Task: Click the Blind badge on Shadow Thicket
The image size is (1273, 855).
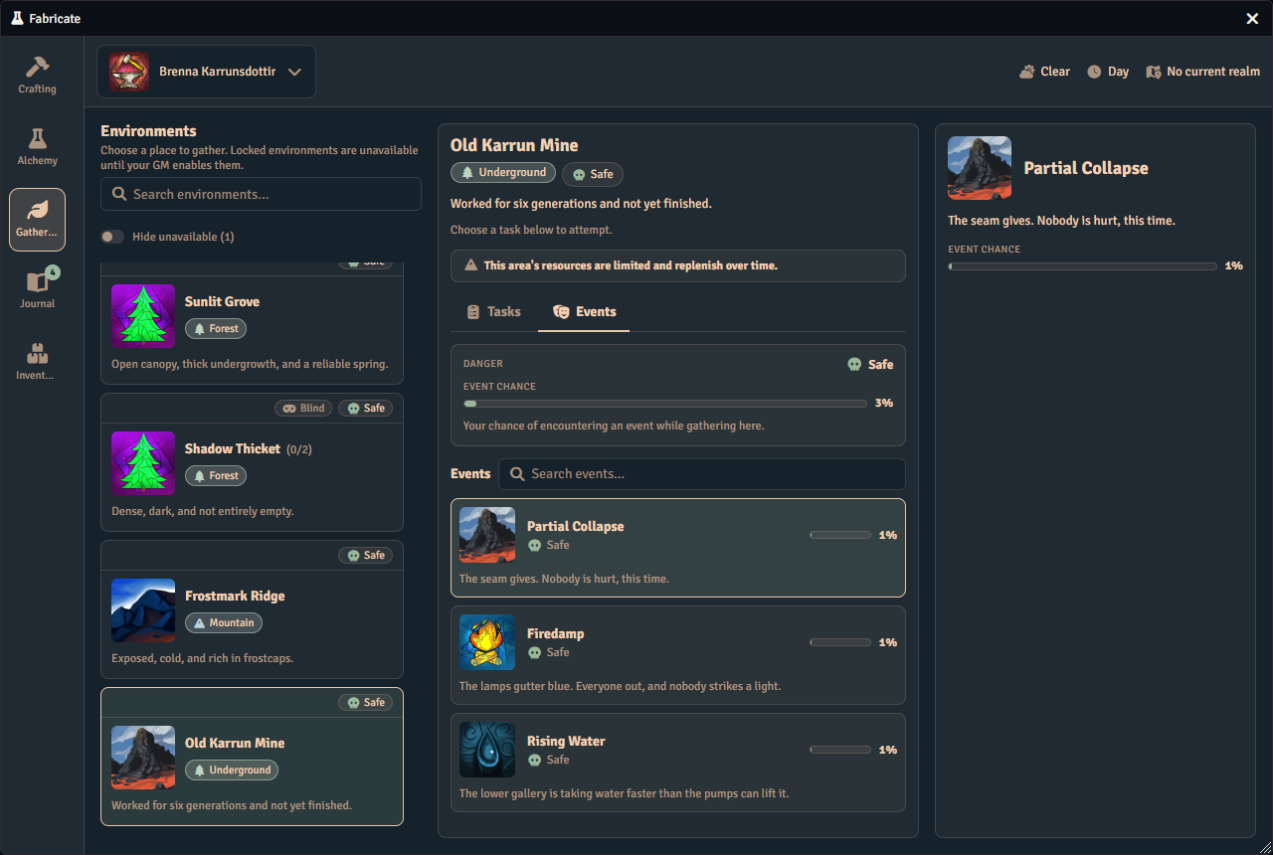Action: 303,408
